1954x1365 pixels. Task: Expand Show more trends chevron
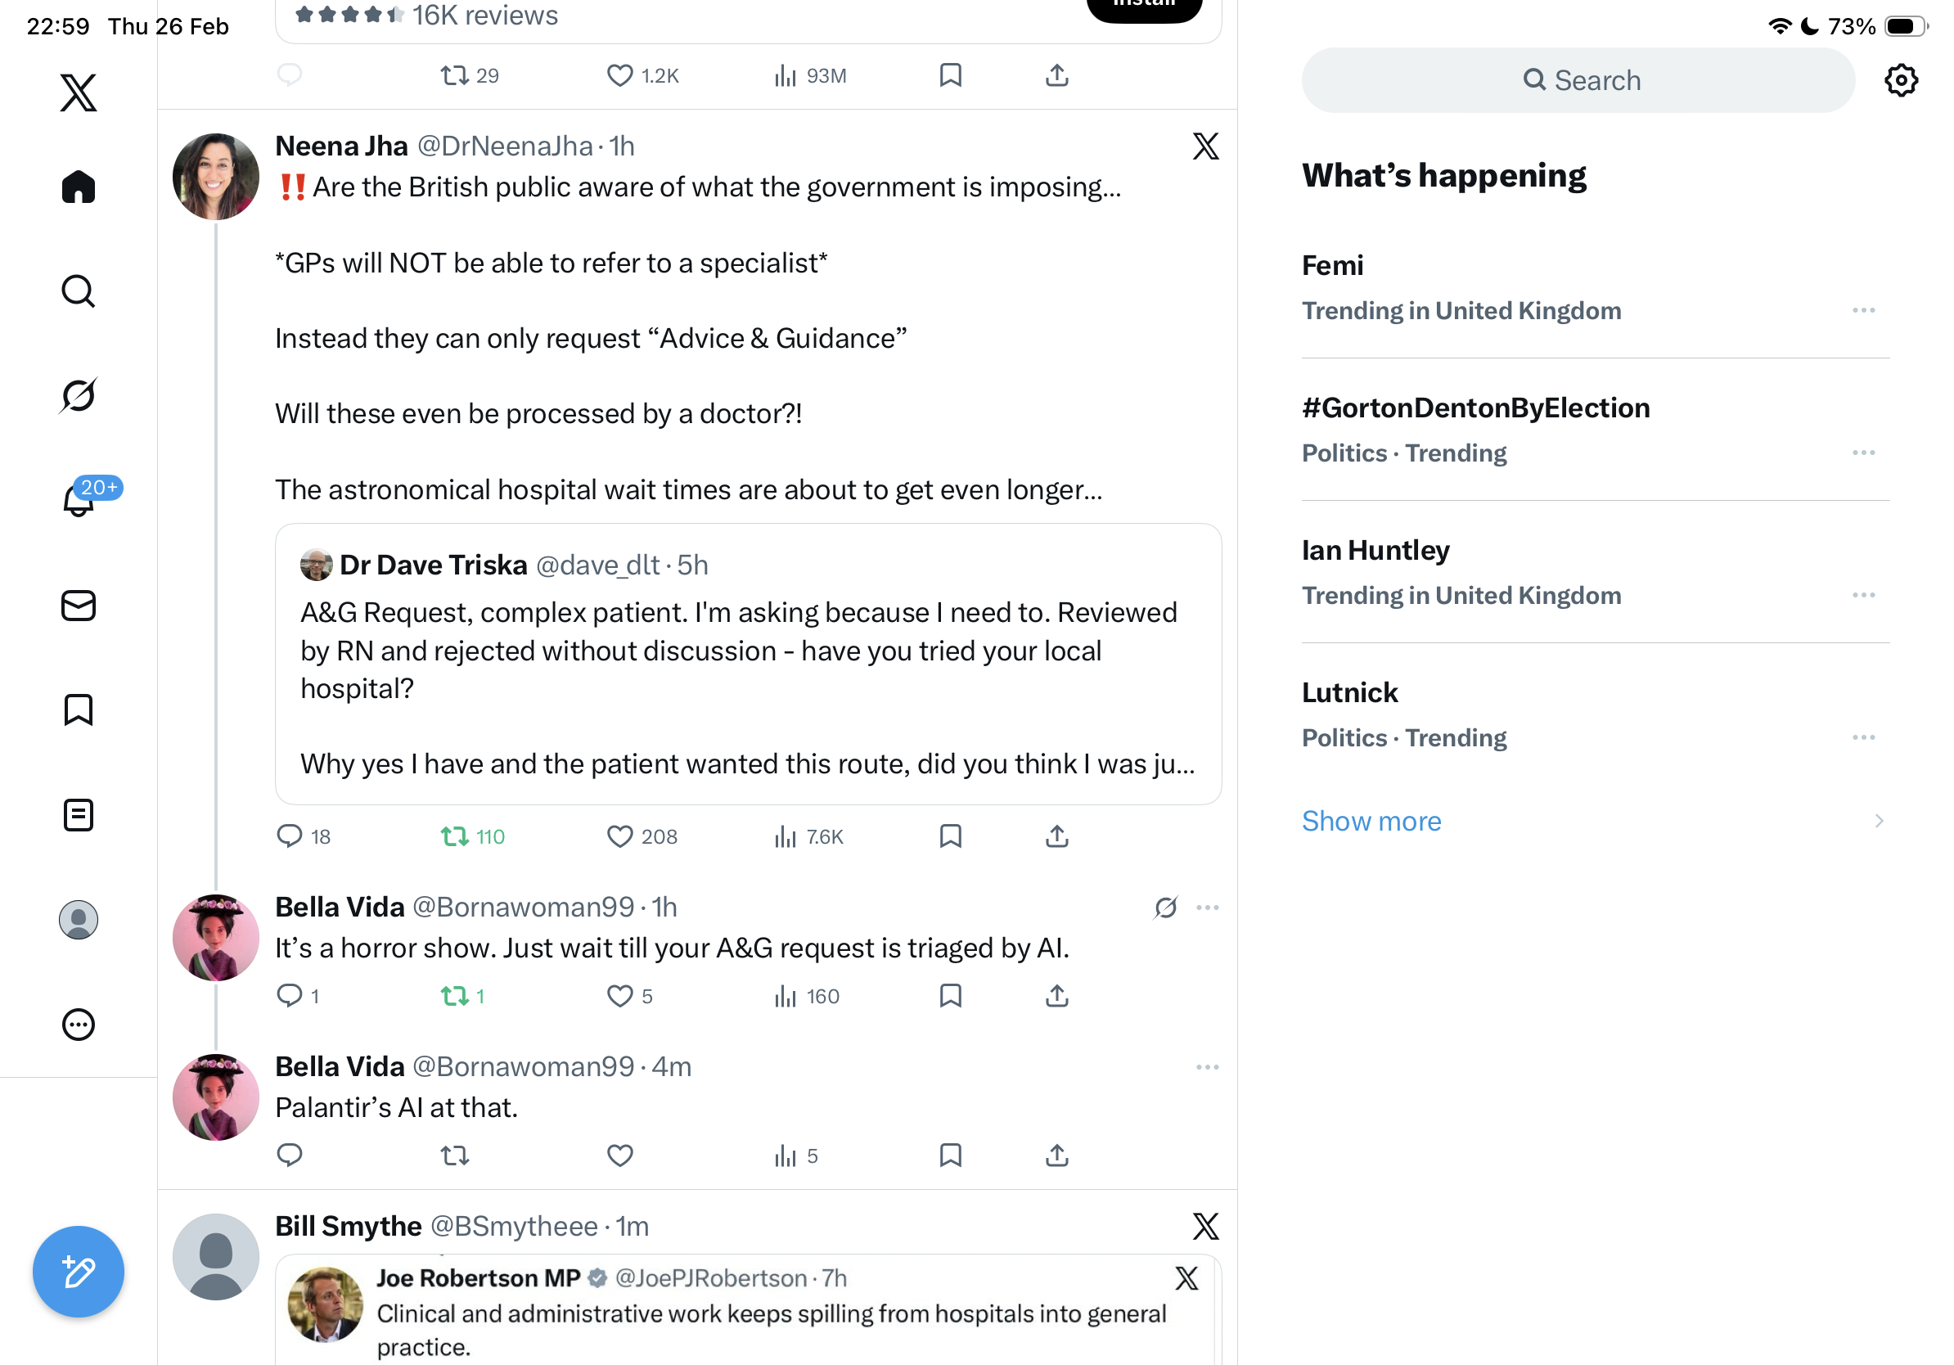(1878, 822)
